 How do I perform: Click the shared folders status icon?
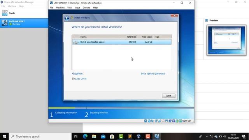(163, 121)
